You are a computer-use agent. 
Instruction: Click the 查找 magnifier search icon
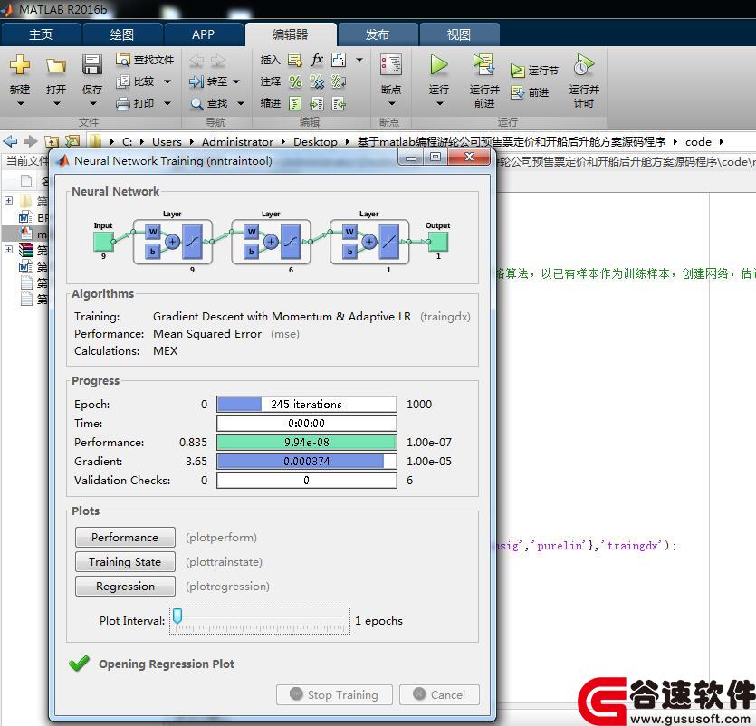pyautogui.click(x=196, y=103)
